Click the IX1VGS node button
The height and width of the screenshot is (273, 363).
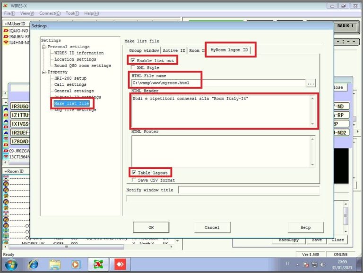pyautogui.click(x=20, y=124)
